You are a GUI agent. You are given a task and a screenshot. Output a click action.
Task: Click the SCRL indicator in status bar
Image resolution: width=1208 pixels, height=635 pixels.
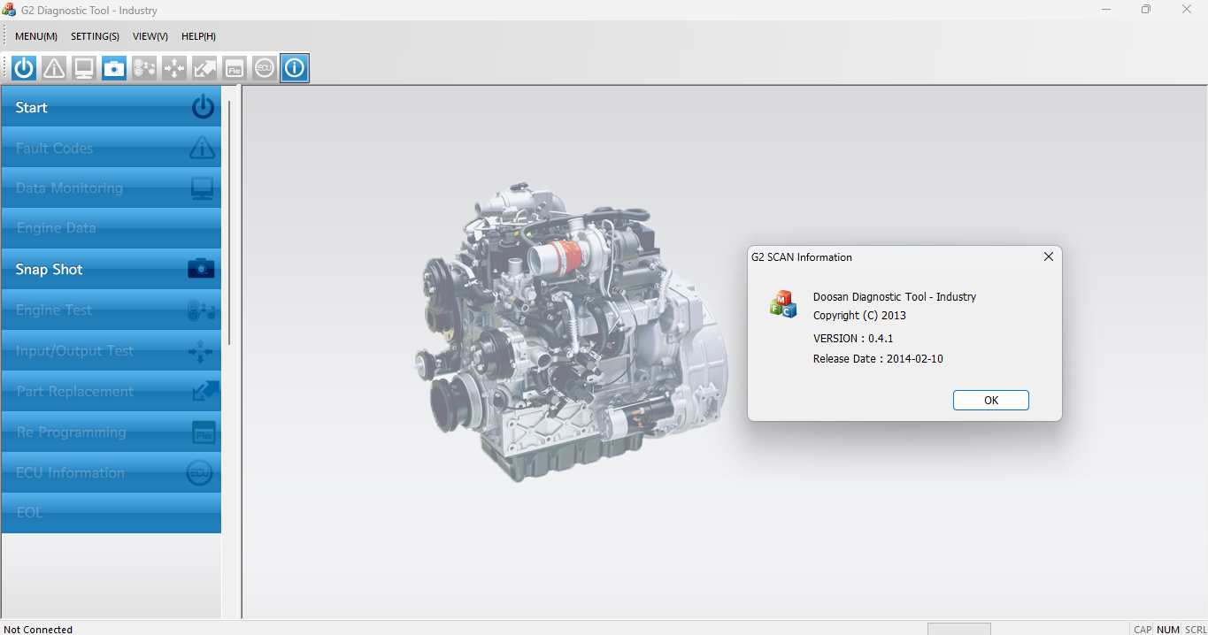1196,630
